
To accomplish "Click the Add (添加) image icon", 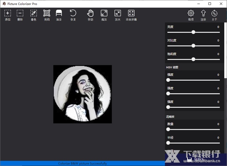I will click(8, 14).
